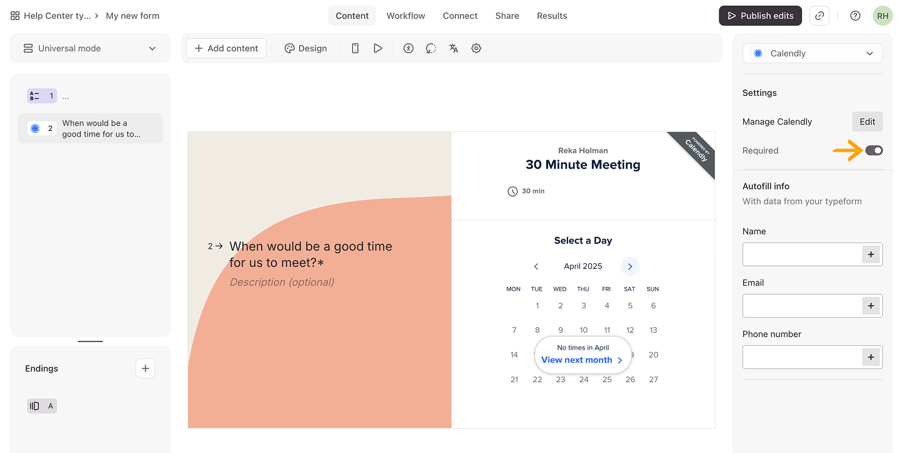Click Edit next to Manage Calendly
The height and width of the screenshot is (453, 903).
(867, 122)
